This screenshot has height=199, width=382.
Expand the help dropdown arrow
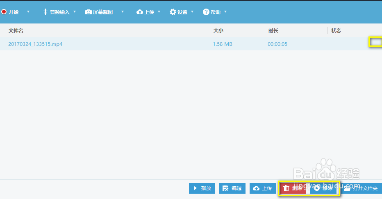225,12
